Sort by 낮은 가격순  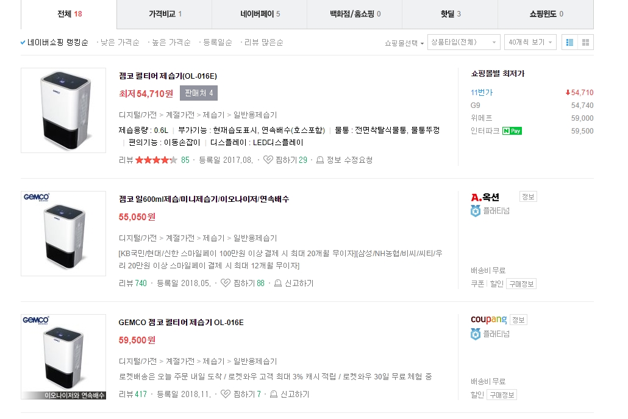tap(120, 42)
